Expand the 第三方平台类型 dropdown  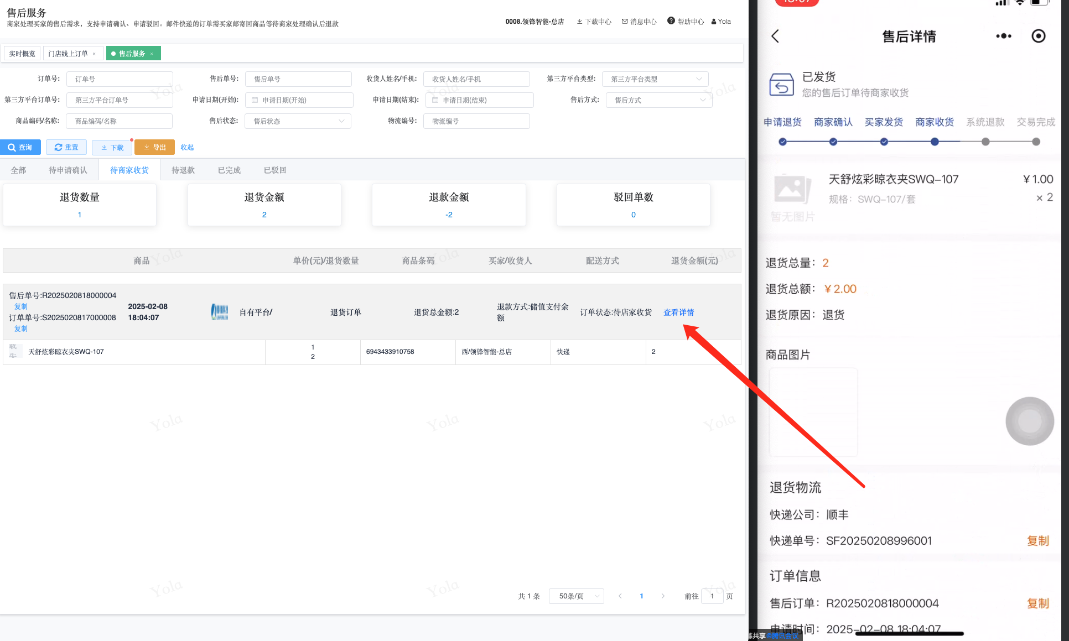[655, 79]
